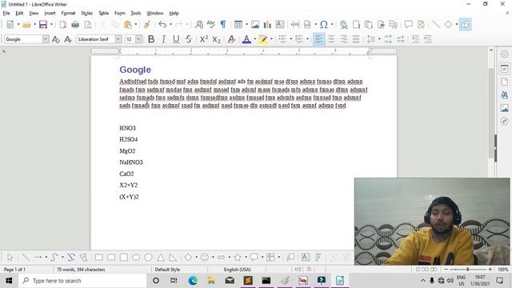Image resolution: width=512 pixels, height=288 pixels.
Task: Click the Find and Replace icon
Action: [x=199, y=25]
